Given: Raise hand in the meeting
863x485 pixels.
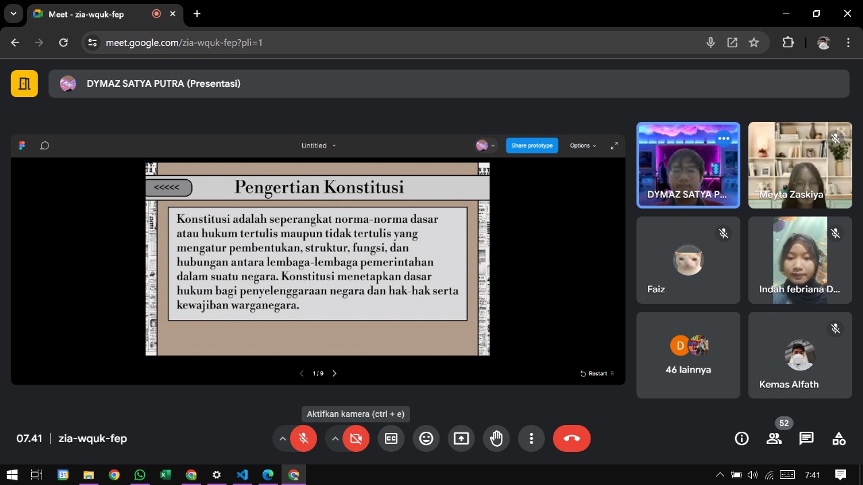Looking at the screenshot, I should (496, 439).
